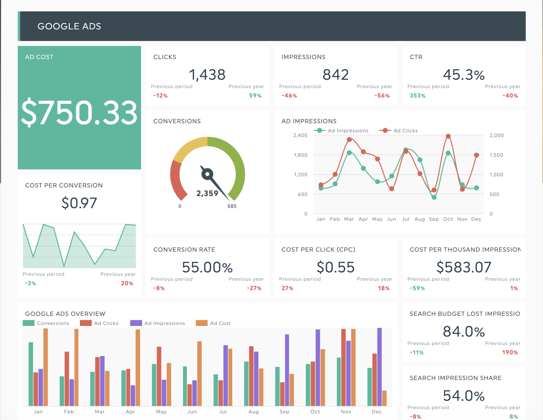Click the November purple Ad Impressions bar
The width and height of the screenshot is (543, 420).
coord(349,373)
